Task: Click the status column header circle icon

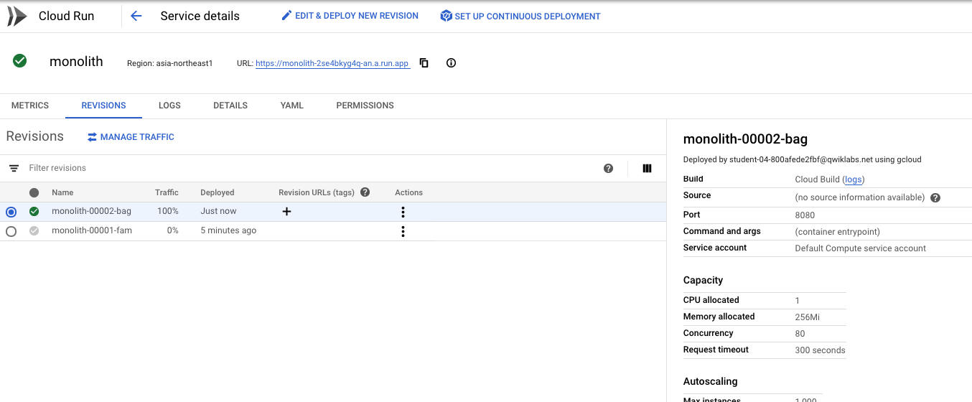Action: [34, 192]
